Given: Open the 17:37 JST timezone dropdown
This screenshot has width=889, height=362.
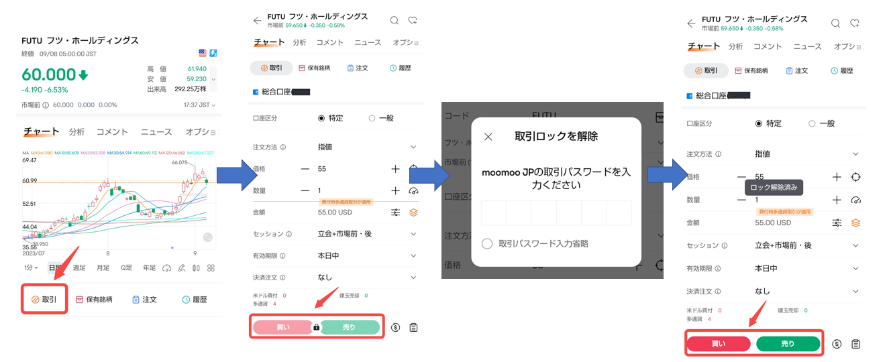Looking at the screenshot, I should (200, 105).
